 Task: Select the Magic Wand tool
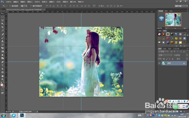[3, 24]
